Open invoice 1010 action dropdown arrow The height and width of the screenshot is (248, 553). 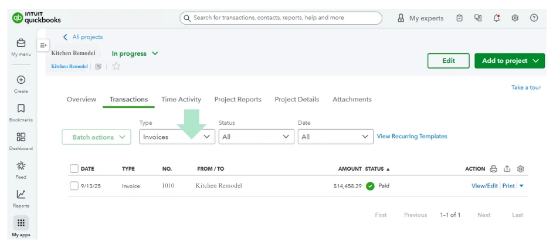click(x=521, y=186)
